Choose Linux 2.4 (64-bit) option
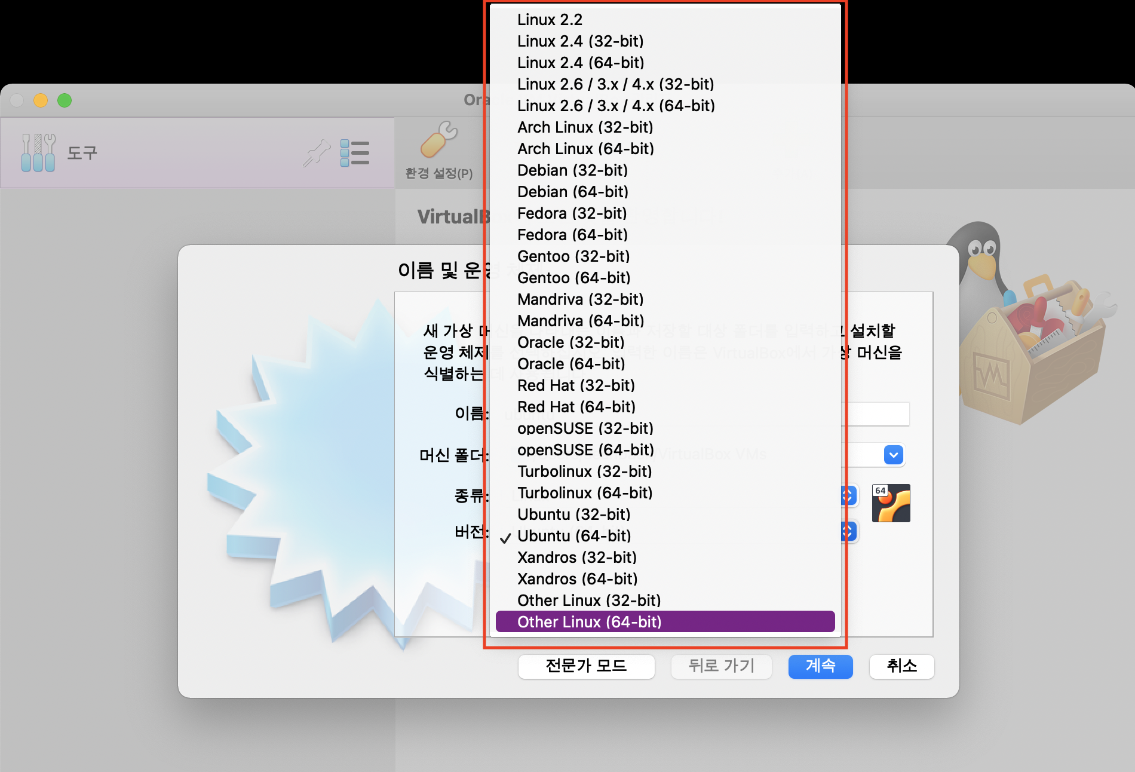The height and width of the screenshot is (772, 1135). (665, 63)
